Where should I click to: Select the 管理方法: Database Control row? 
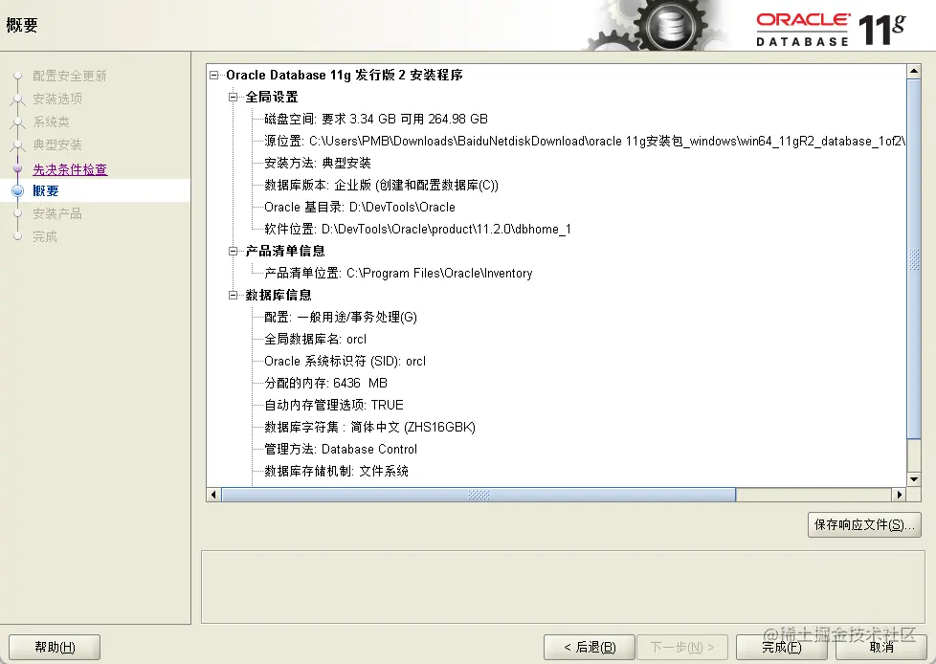click(x=341, y=450)
